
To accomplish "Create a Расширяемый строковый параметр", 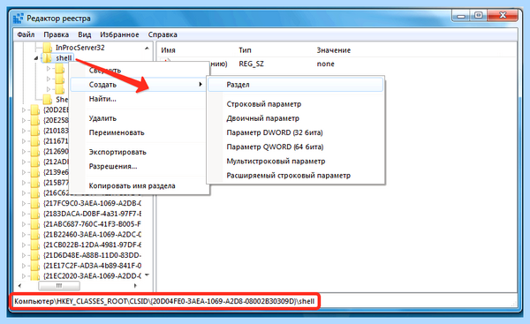I will (x=288, y=176).
